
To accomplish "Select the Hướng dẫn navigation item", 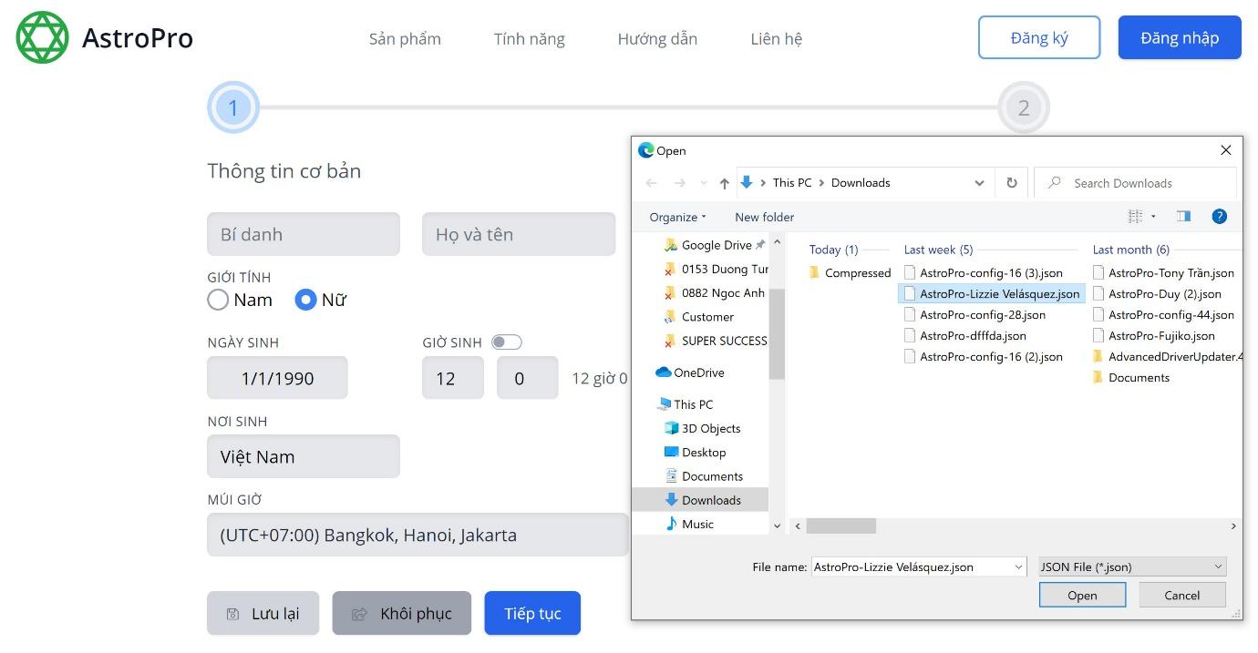I will click(x=656, y=38).
